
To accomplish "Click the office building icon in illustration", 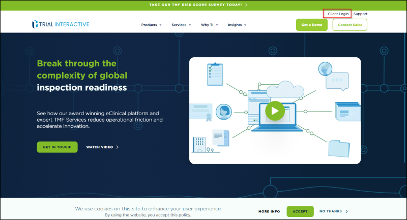I will tap(198, 144).
